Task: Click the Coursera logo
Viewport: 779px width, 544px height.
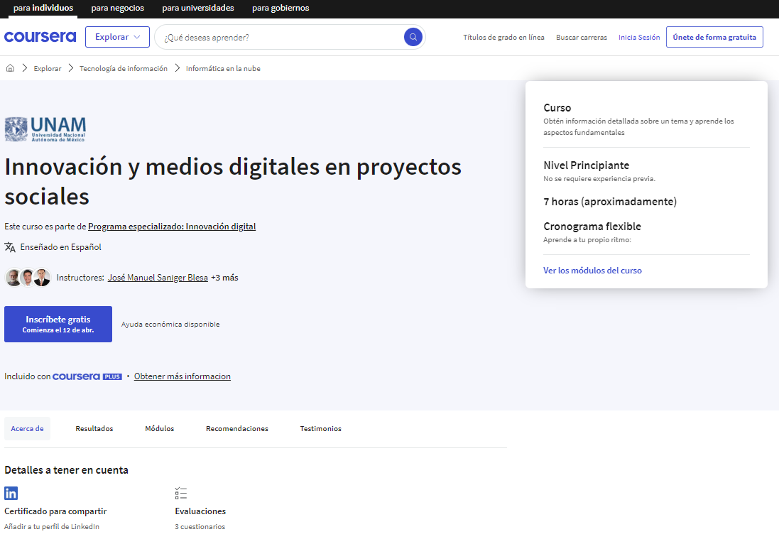Action: point(40,37)
